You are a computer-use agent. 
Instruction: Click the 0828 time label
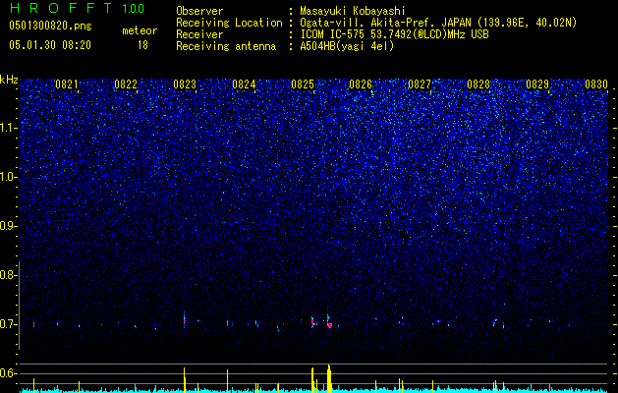click(x=478, y=84)
